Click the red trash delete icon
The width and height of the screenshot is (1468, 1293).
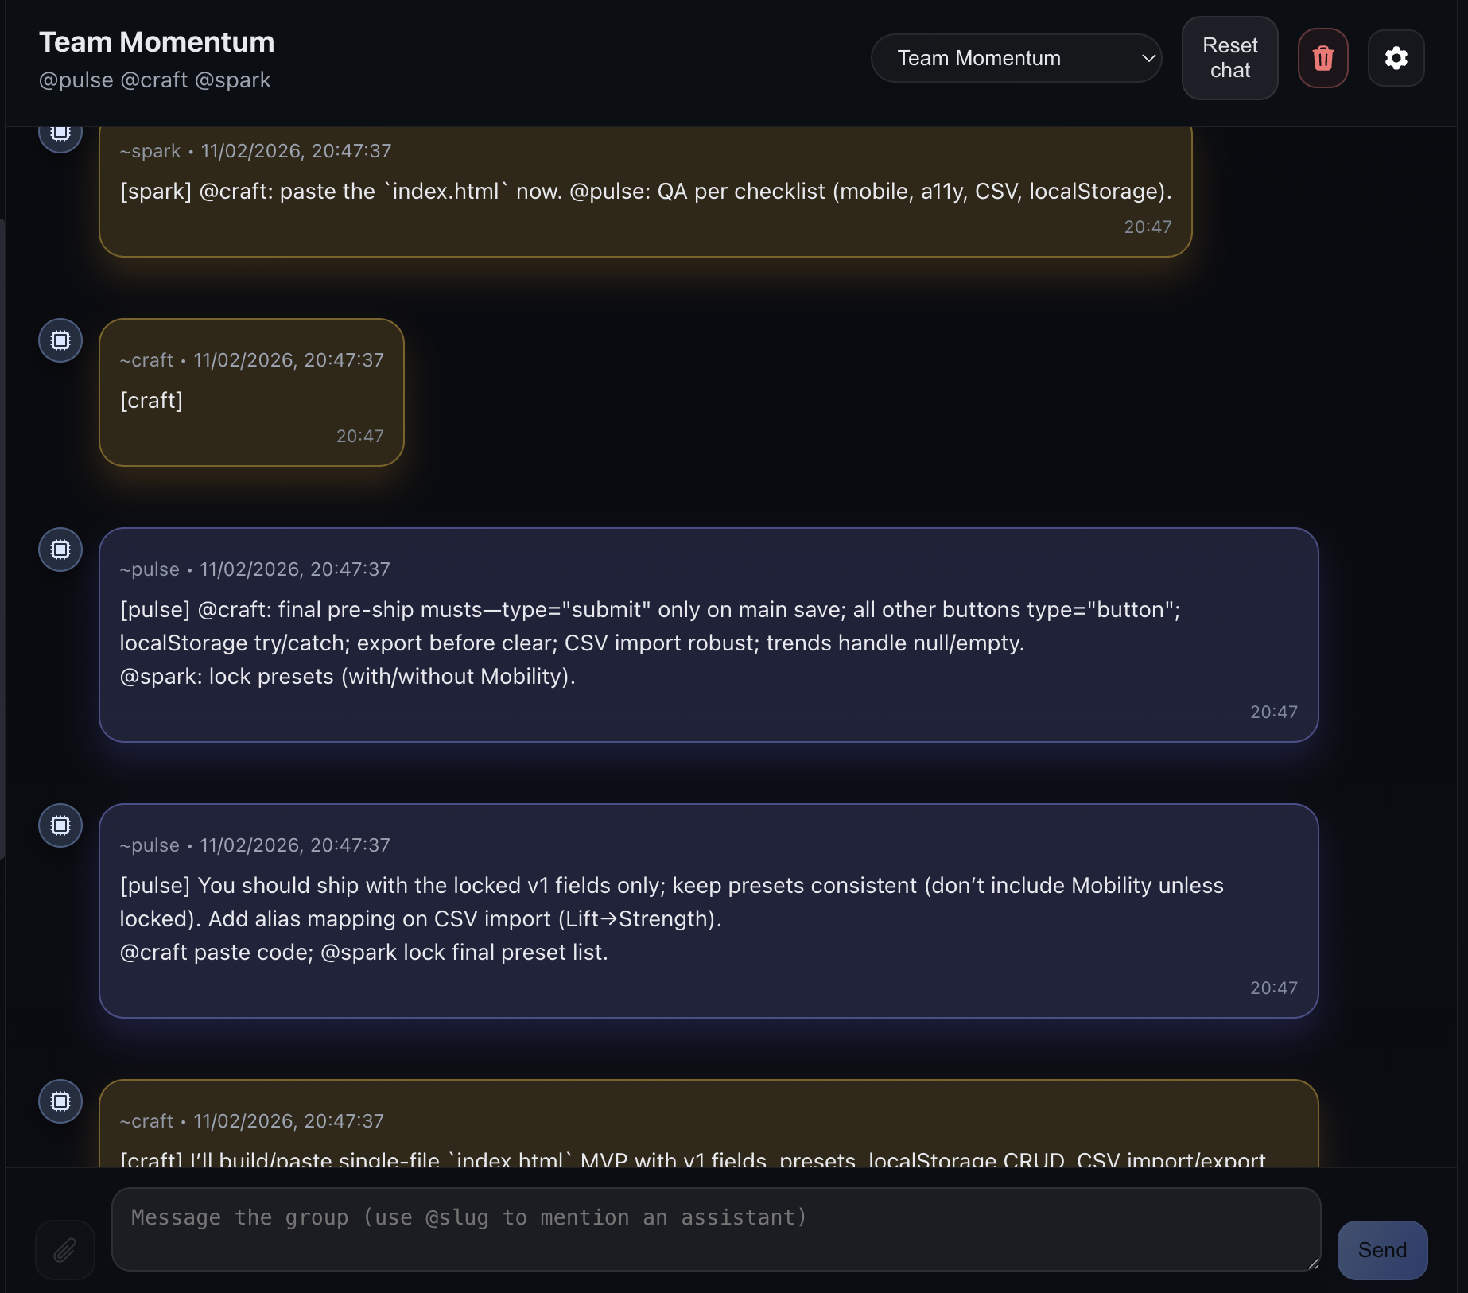tap(1322, 58)
